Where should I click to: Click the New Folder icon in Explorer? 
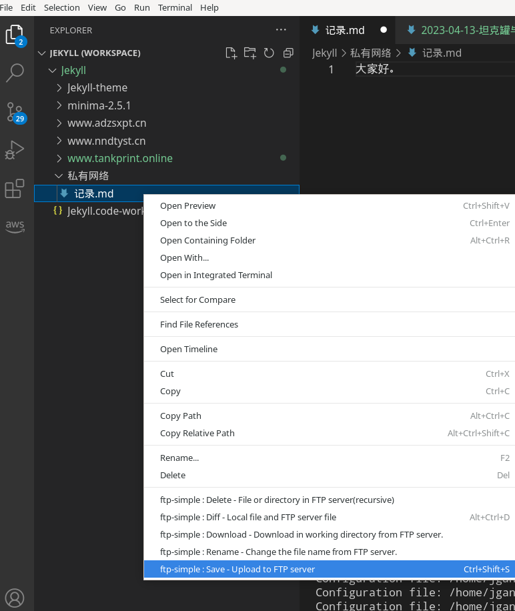250,53
